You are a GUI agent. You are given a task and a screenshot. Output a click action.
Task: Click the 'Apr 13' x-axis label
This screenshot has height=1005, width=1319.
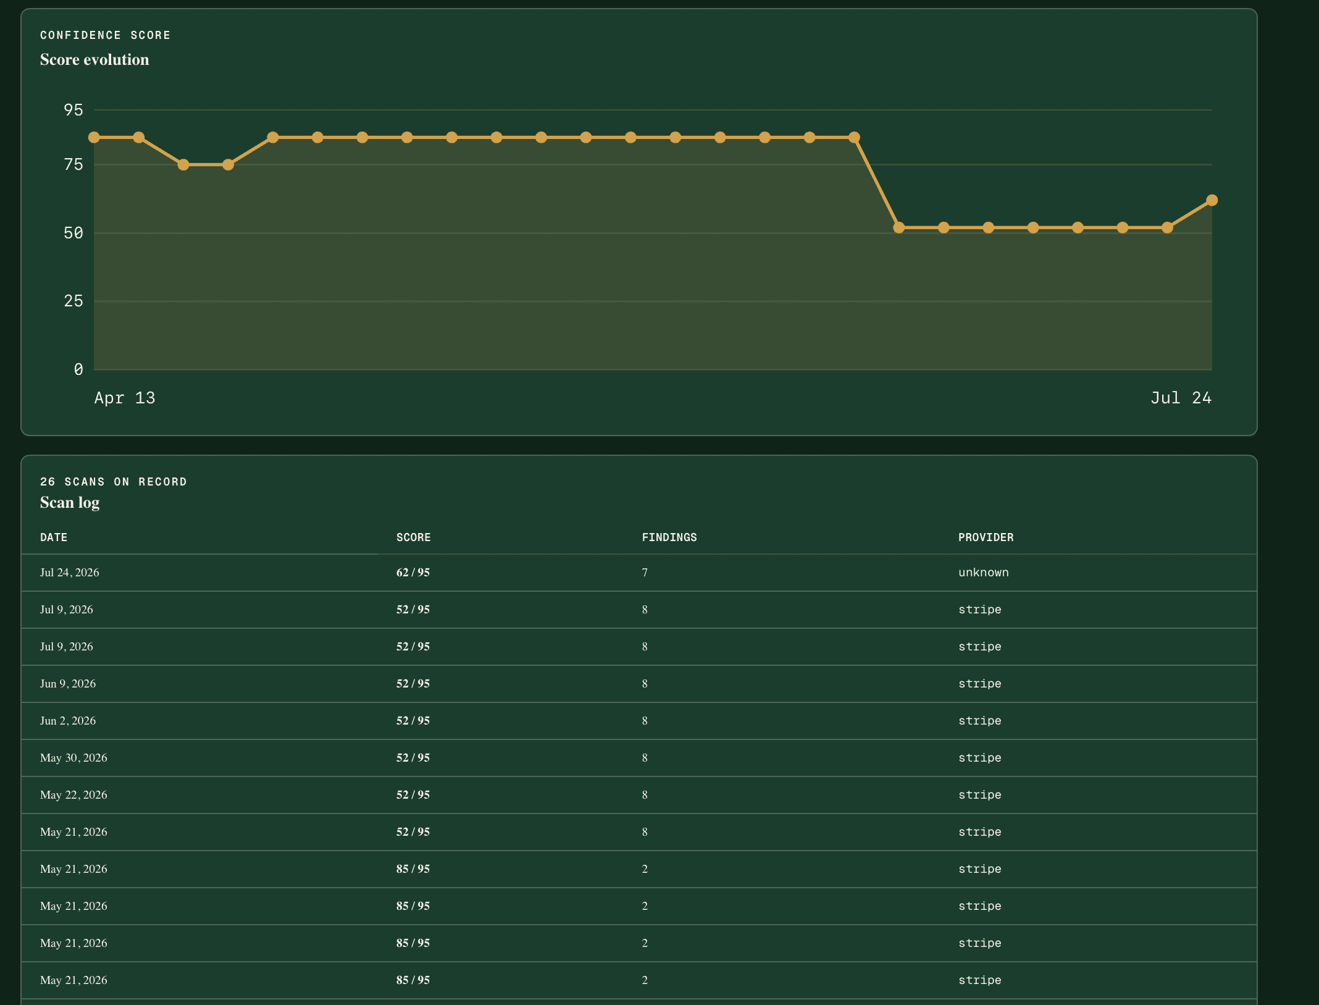[125, 398]
